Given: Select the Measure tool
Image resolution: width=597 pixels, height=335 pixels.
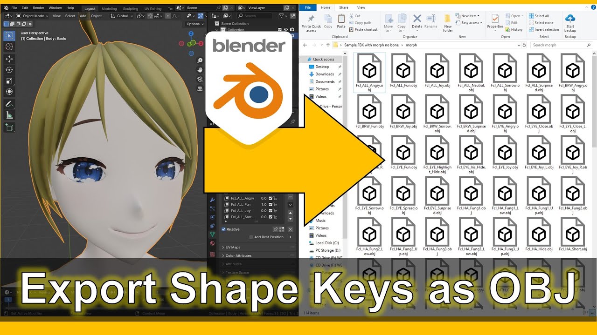Looking at the screenshot, I should point(9,115).
